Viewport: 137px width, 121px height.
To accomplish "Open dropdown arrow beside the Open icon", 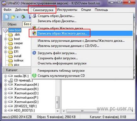I will [x=18, y=17].
